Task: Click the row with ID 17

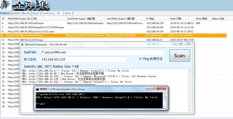Action: [x=10, y=65]
